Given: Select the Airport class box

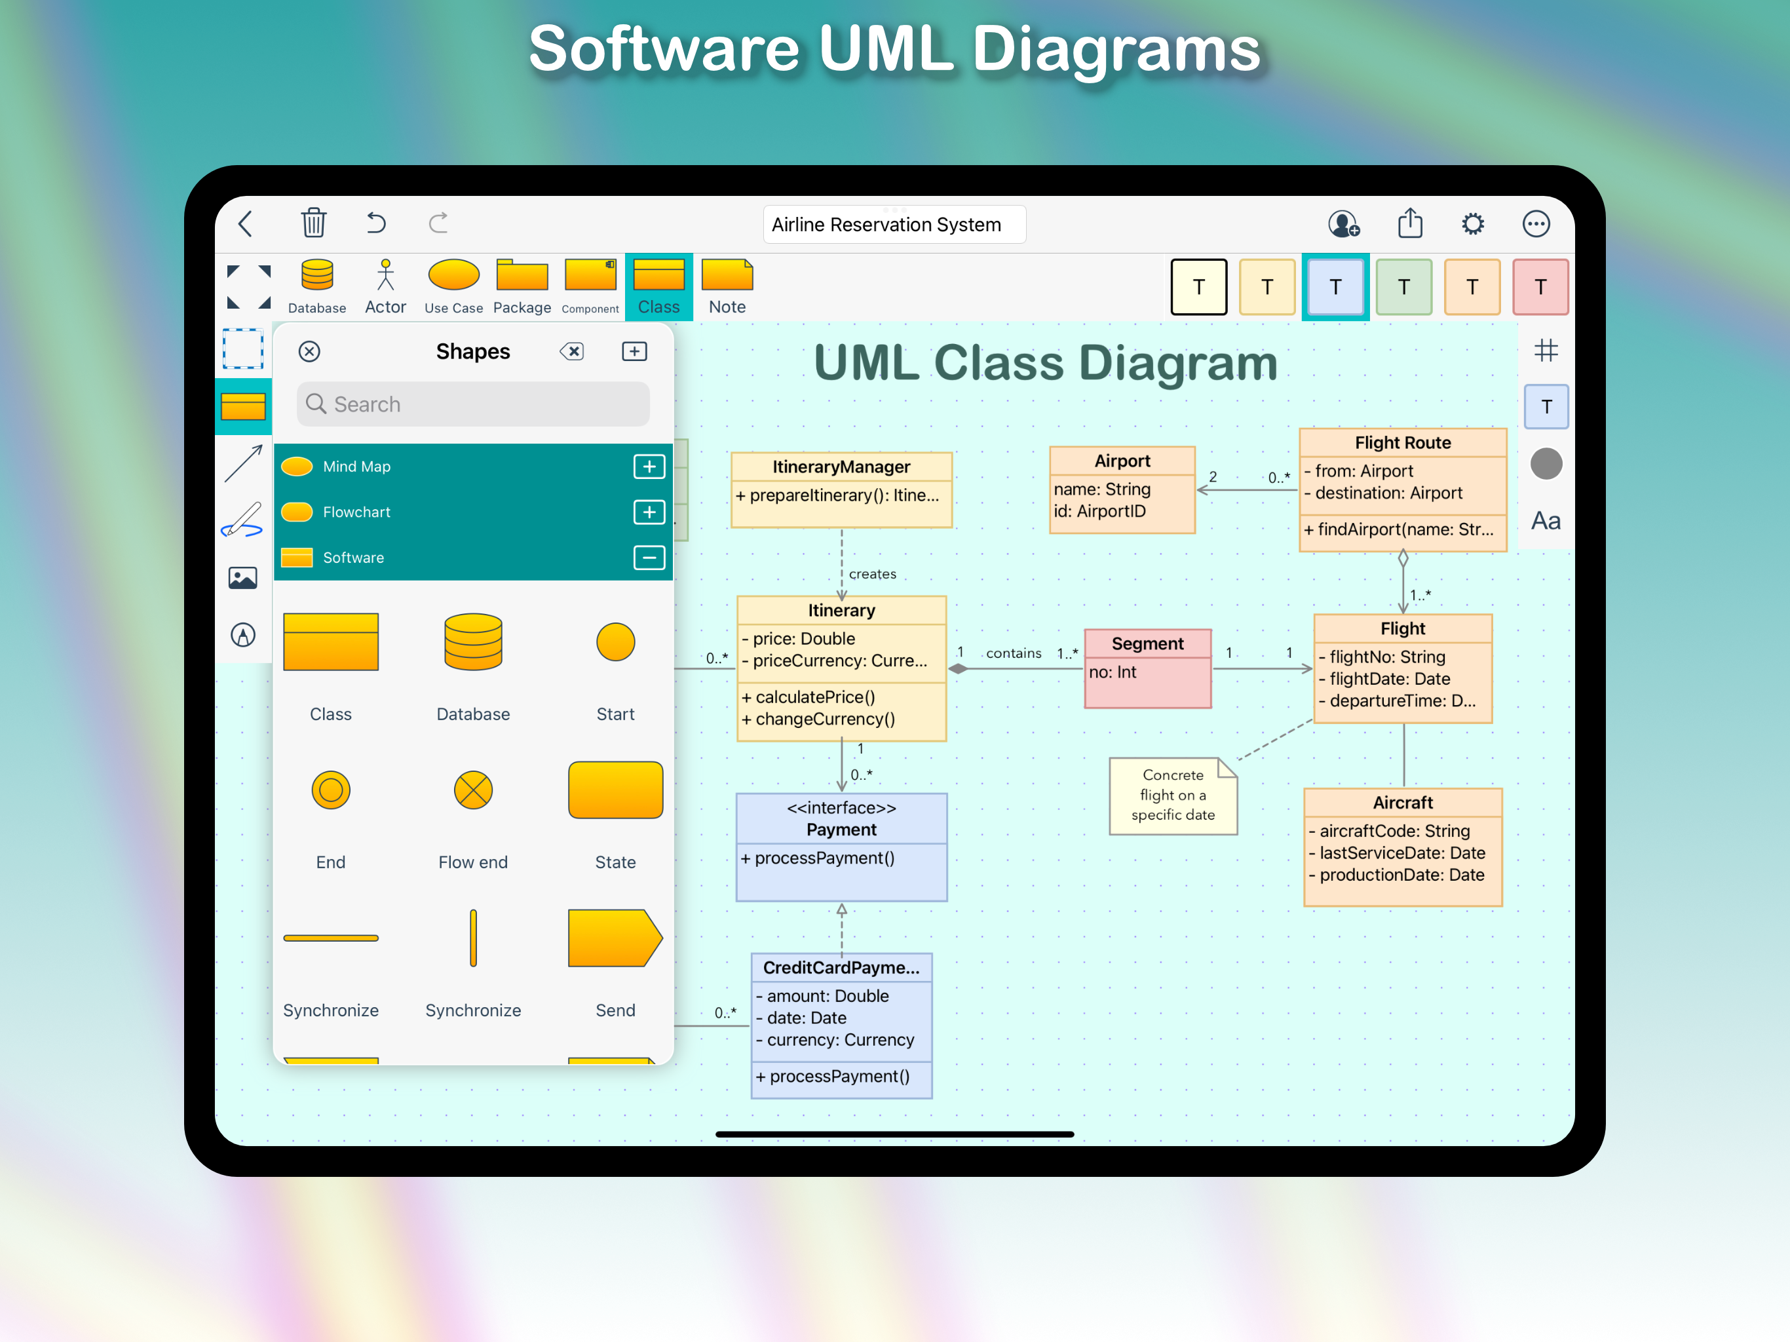Looking at the screenshot, I should [x=1122, y=489].
